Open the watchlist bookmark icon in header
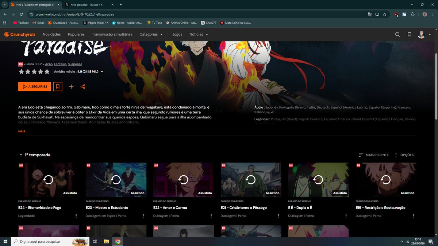The height and width of the screenshot is (246, 438). coord(410,34)
